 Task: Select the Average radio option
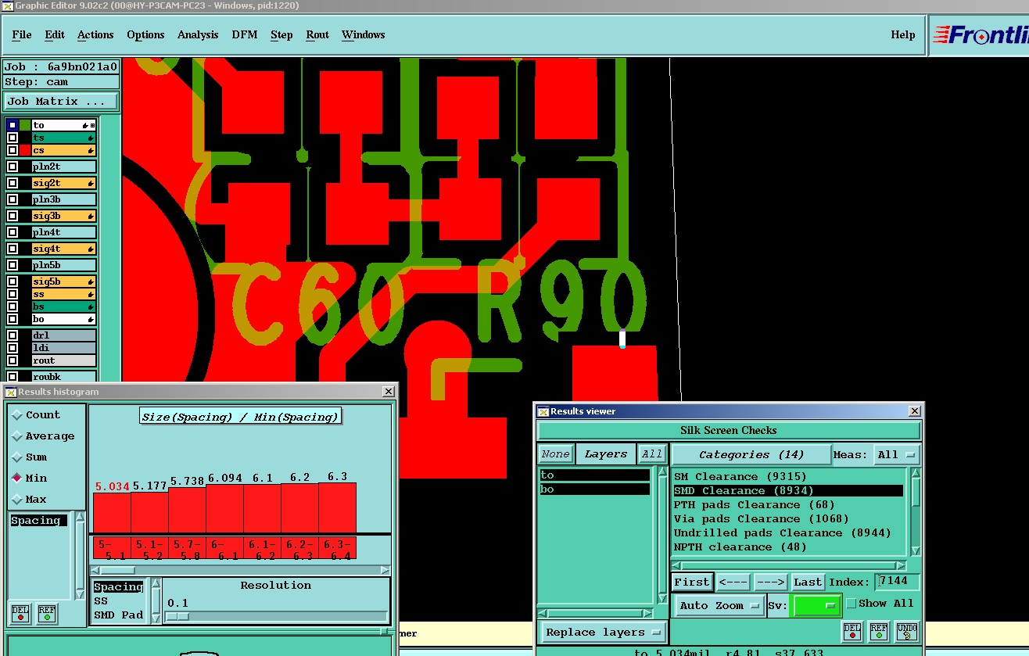click(17, 436)
